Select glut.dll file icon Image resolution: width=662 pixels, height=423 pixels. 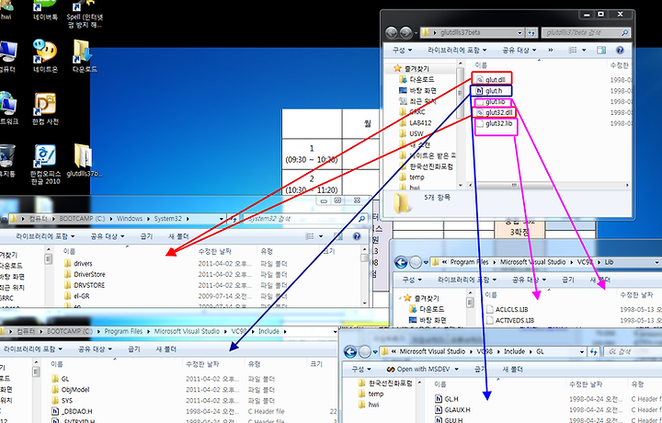[x=479, y=79]
